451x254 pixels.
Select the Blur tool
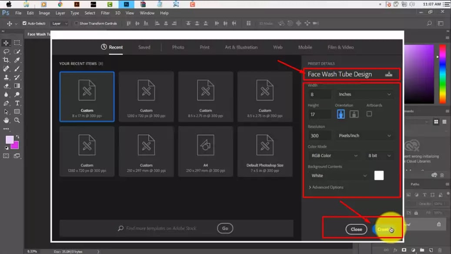click(x=6, y=94)
